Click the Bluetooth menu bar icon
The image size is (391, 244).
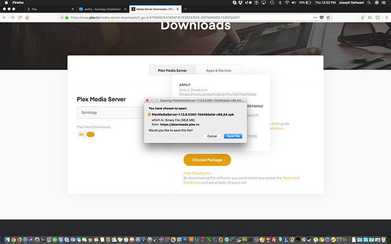pyautogui.click(x=280, y=2)
